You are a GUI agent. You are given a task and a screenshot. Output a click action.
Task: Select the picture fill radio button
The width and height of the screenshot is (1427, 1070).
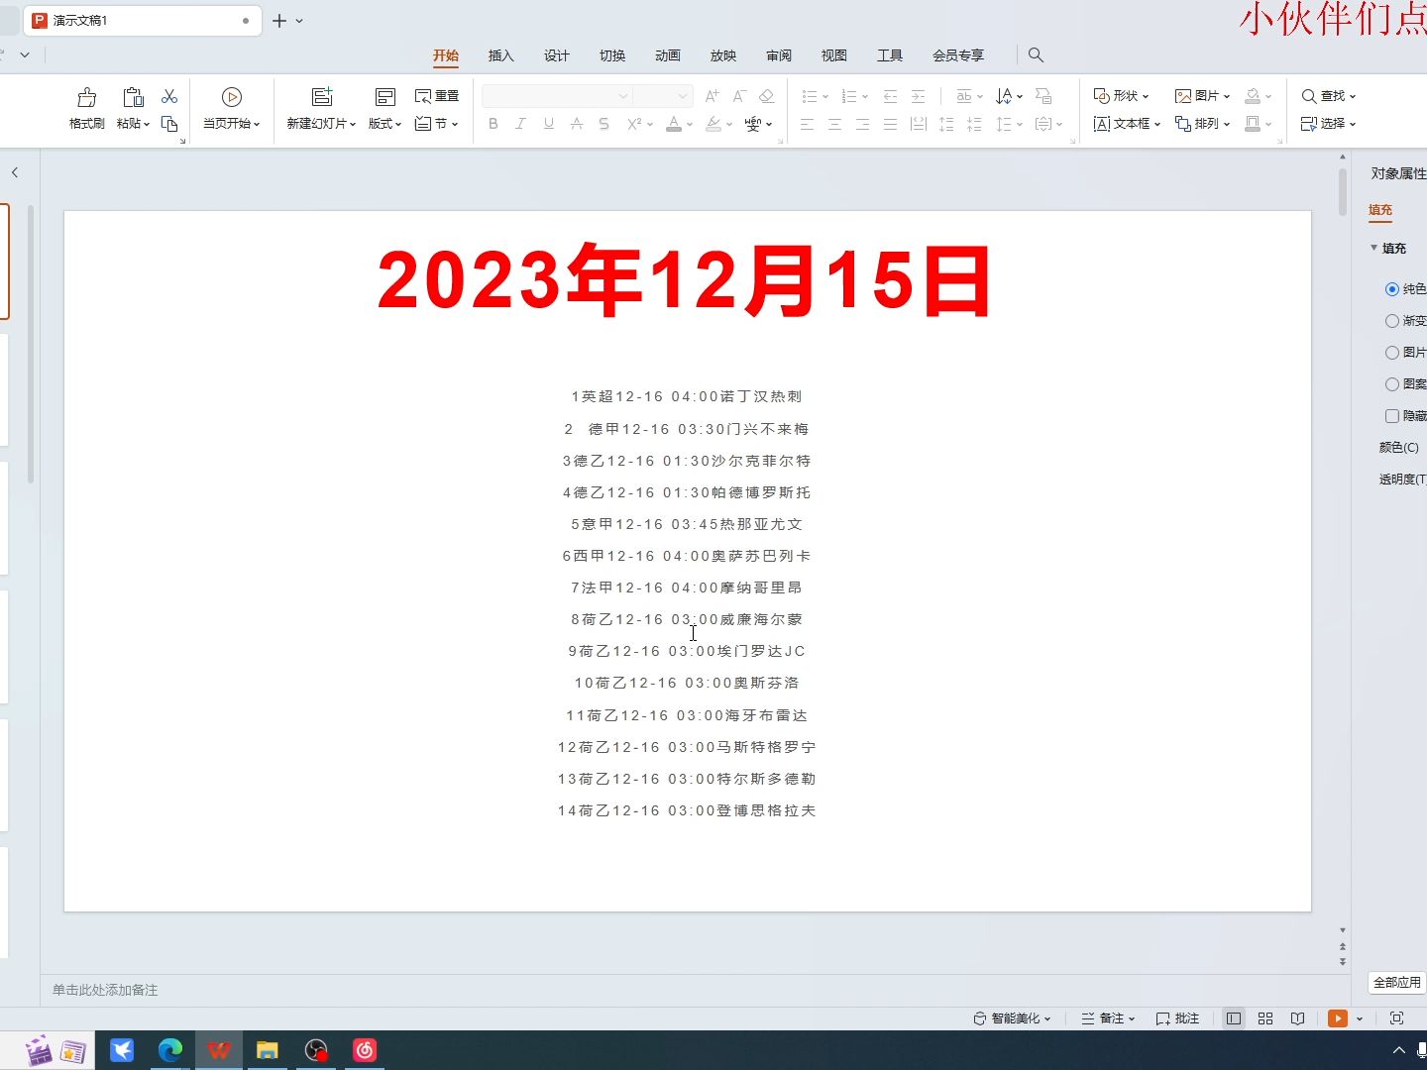pos(1392,353)
